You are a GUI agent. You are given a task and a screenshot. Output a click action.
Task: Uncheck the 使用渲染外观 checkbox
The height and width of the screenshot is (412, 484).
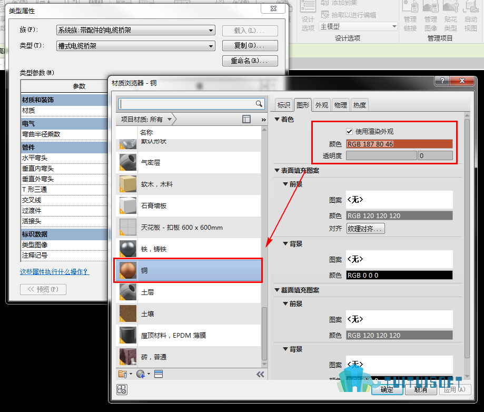pyautogui.click(x=349, y=132)
